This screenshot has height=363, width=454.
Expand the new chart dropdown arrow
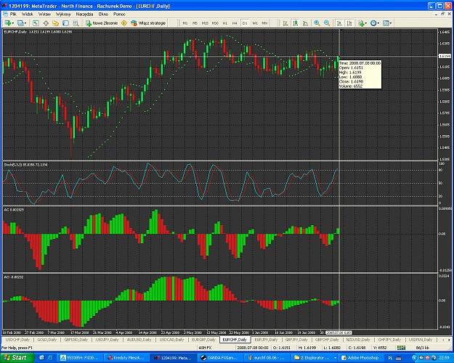12,23
